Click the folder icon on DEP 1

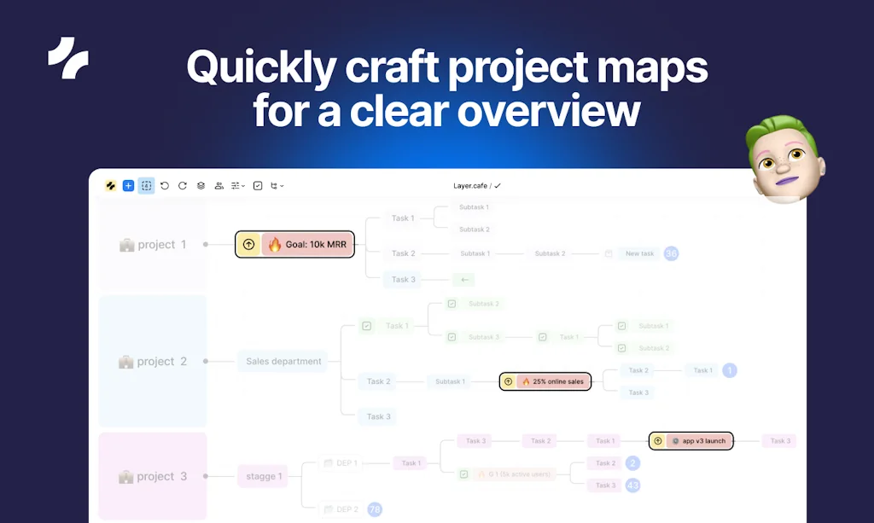329,462
